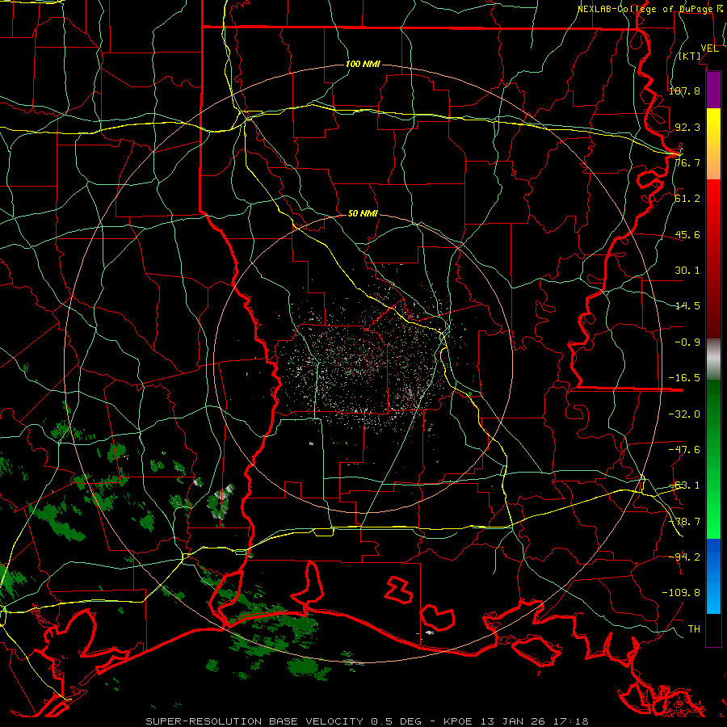Viewport: 727px width, 727px height.
Task: Click the blue segment of velocity color bar
Action: point(713,576)
